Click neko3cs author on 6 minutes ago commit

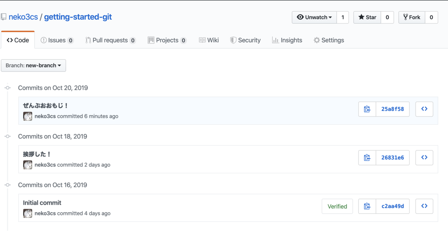[45, 116]
